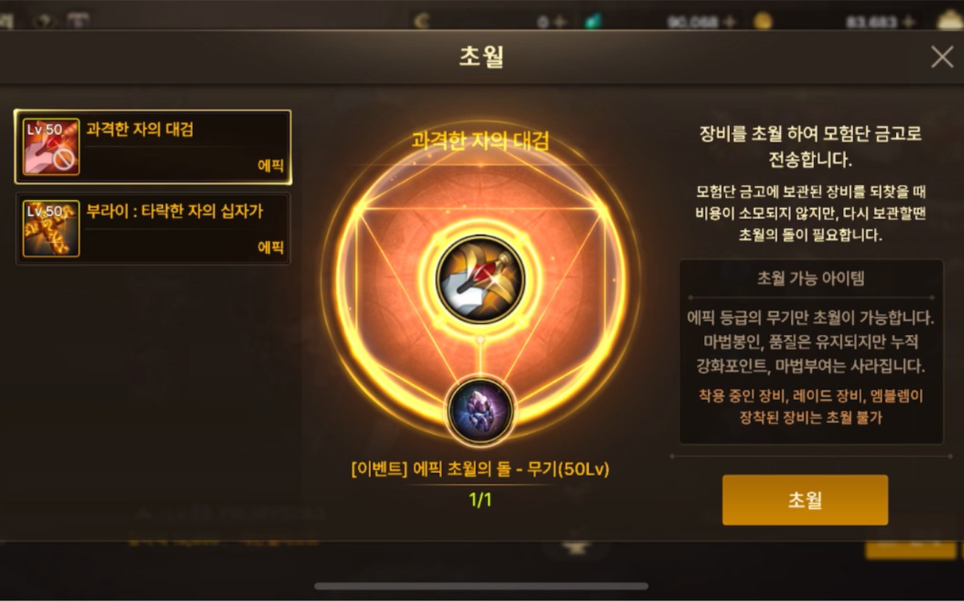Click the 초월 가능 아이템 info header

point(811,278)
